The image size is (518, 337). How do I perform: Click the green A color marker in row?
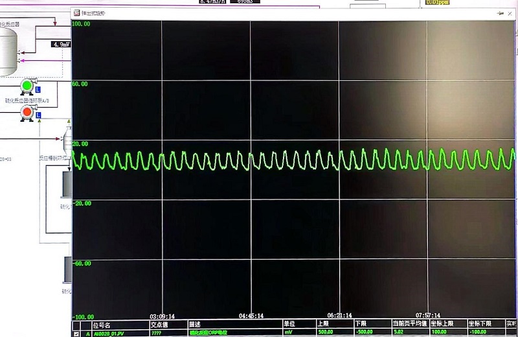tap(87, 332)
